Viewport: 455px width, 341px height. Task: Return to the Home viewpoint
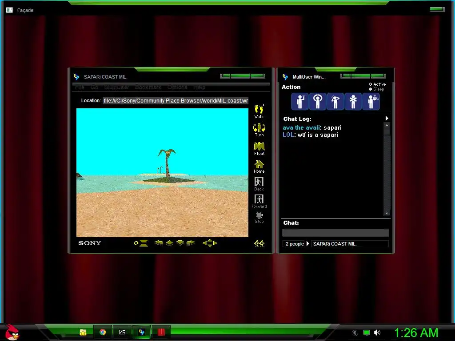259,167
